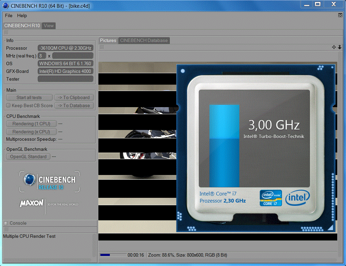The height and width of the screenshot is (266, 346).
Task: Click the Console panel grip handle
Action: click(6, 229)
